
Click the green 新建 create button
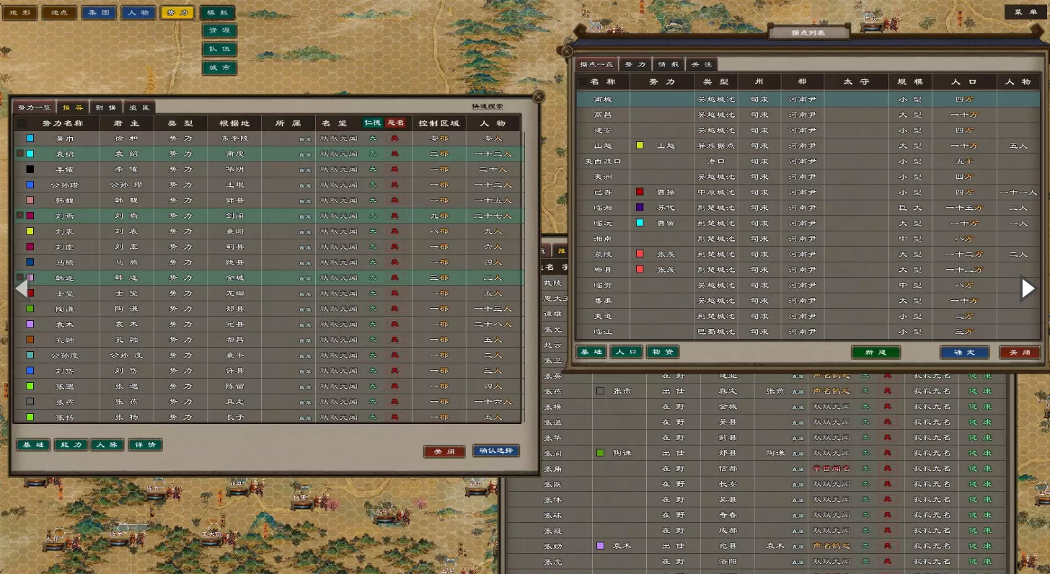[x=875, y=352]
